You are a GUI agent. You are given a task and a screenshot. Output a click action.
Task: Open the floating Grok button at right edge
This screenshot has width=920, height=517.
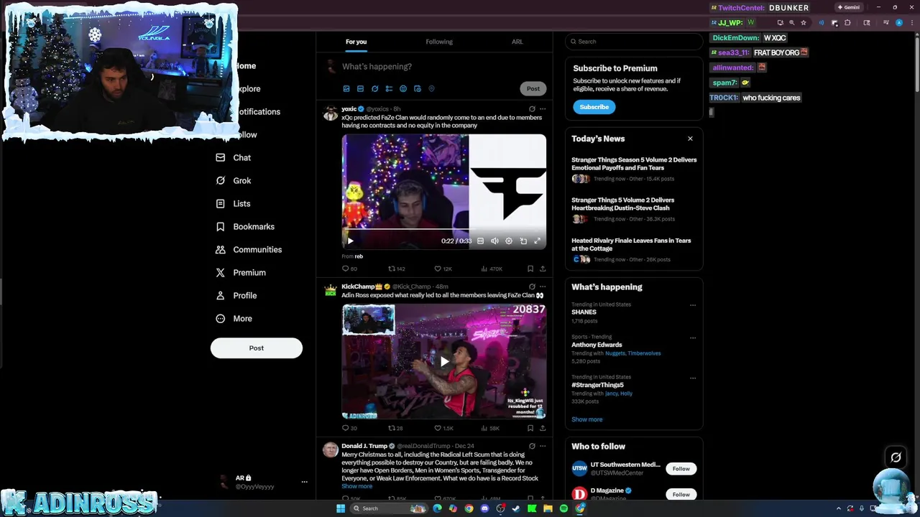click(896, 457)
